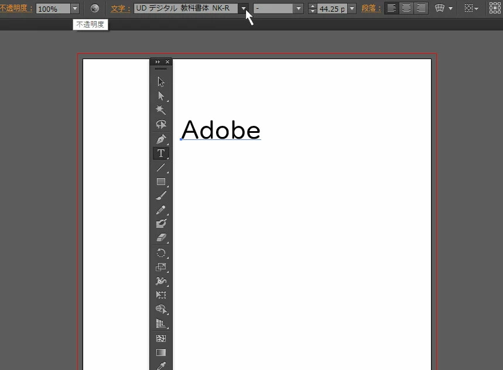Viewport: 503px width, 370px height.
Task: Select the Pen tool
Action: tap(161, 139)
